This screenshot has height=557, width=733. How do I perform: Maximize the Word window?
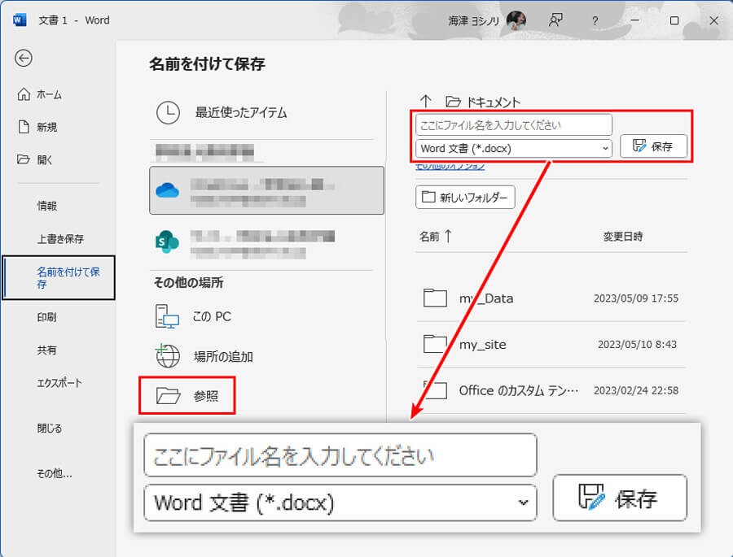tap(674, 20)
